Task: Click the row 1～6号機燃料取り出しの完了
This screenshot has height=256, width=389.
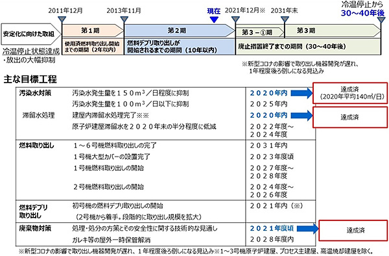Action: coord(115,146)
